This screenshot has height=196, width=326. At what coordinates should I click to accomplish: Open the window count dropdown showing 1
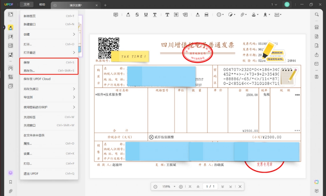pos(274,4)
